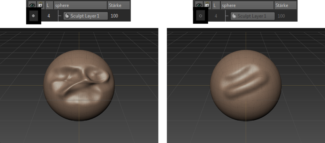The height and width of the screenshot is (143, 325).
Task: Select the dimmed right Sculpt Layer 1 entry
Action: (x=253, y=16)
